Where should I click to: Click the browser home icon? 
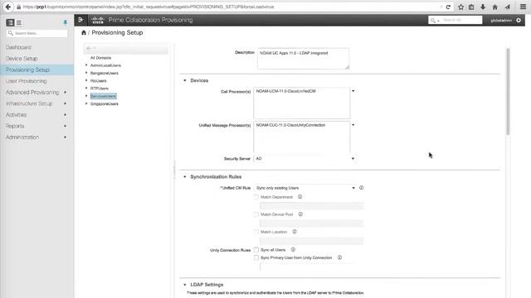point(494,7)
